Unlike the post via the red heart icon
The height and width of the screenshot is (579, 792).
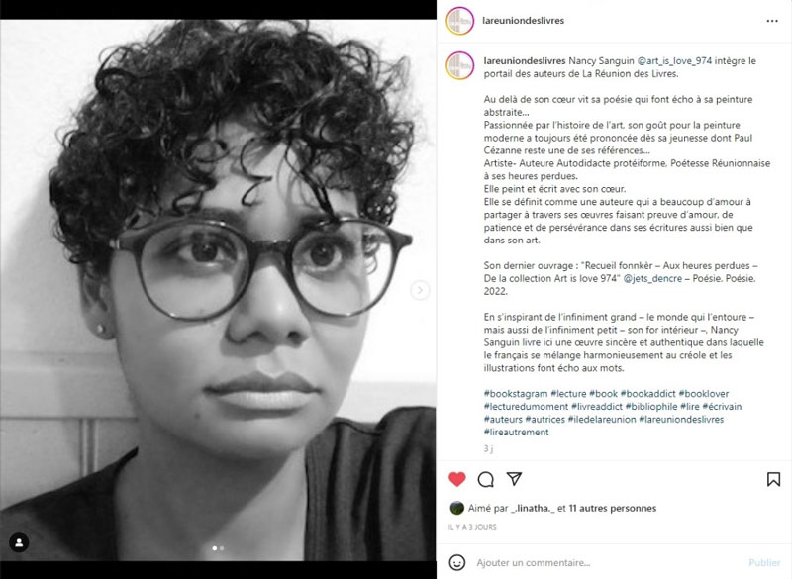(x=457, y=479)
